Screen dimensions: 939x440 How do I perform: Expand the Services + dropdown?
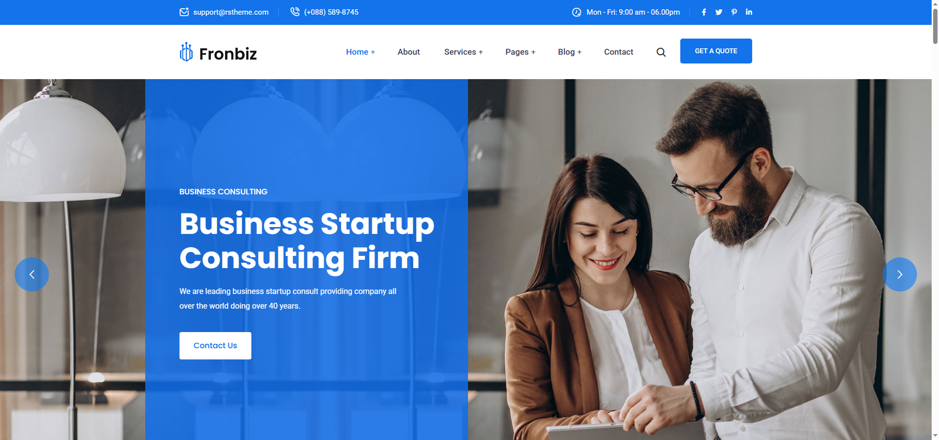pyautogui.click(x=463, y=52)
